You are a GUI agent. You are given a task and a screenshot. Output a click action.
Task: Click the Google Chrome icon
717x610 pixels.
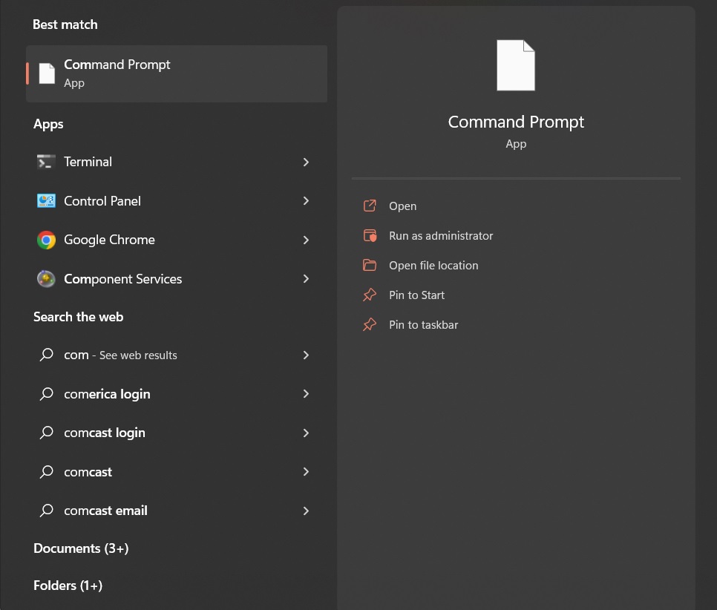tap(46, 240)
